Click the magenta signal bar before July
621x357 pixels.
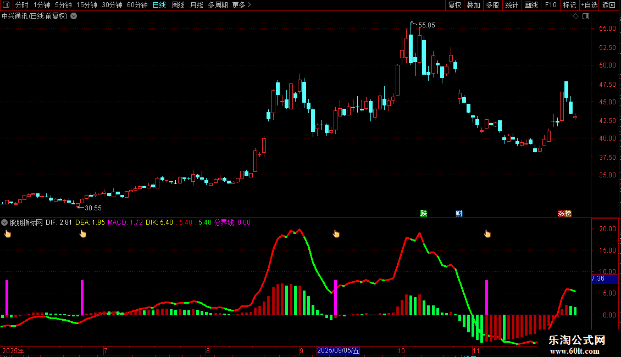click(x=82, y=298)
